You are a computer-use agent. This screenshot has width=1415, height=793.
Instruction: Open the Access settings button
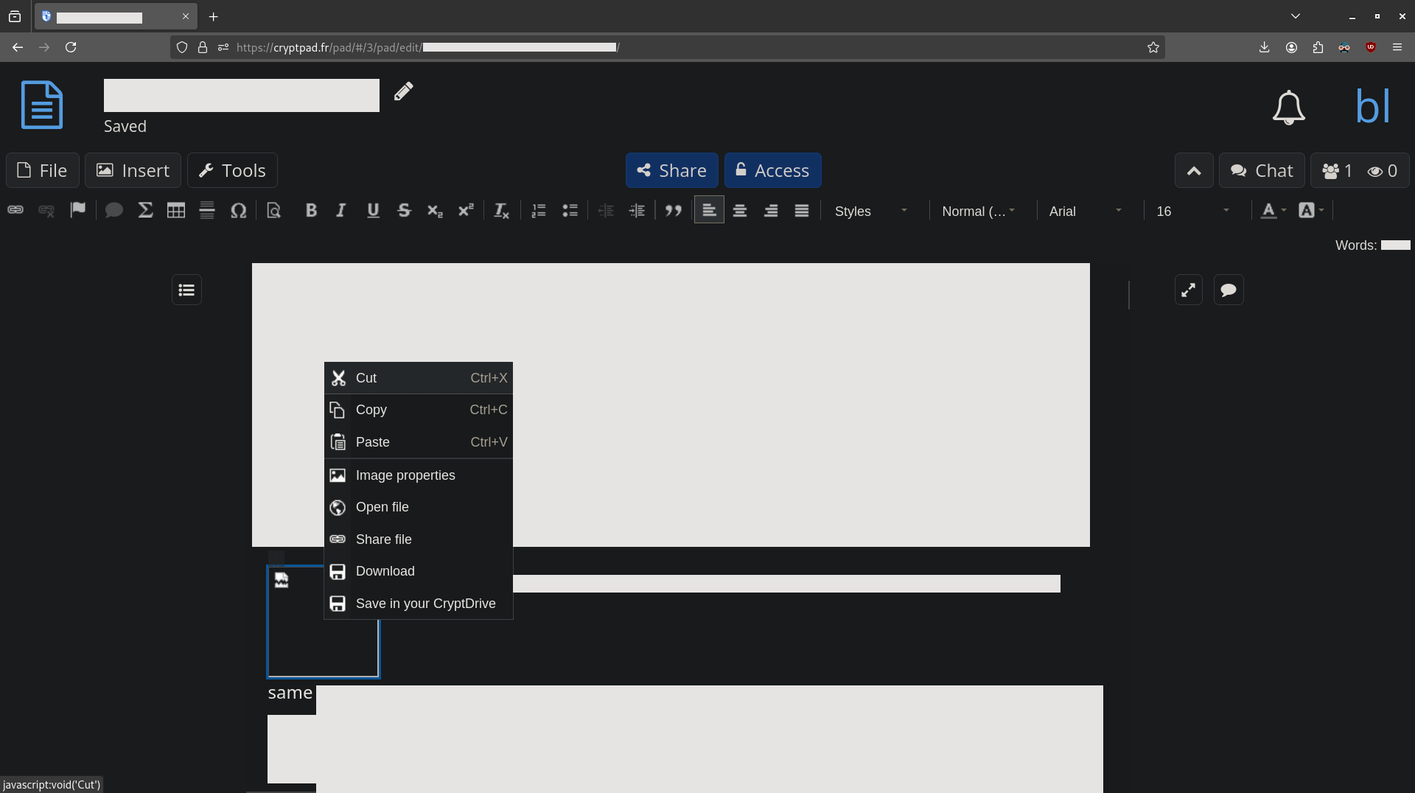click(x=772, y=171)
